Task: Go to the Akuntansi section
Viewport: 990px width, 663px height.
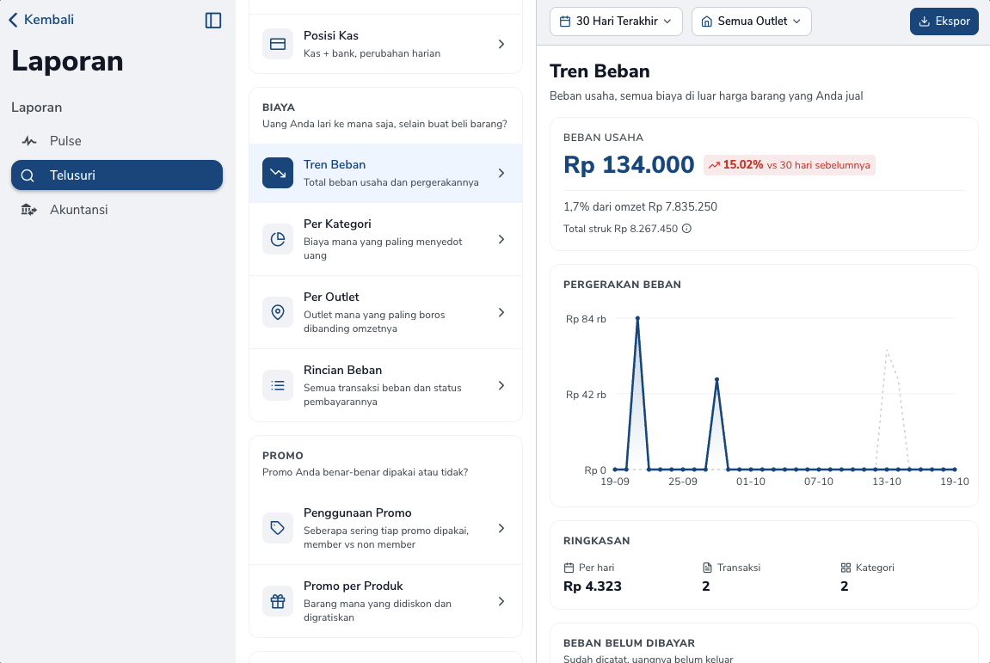Action: tap(117, 210)
